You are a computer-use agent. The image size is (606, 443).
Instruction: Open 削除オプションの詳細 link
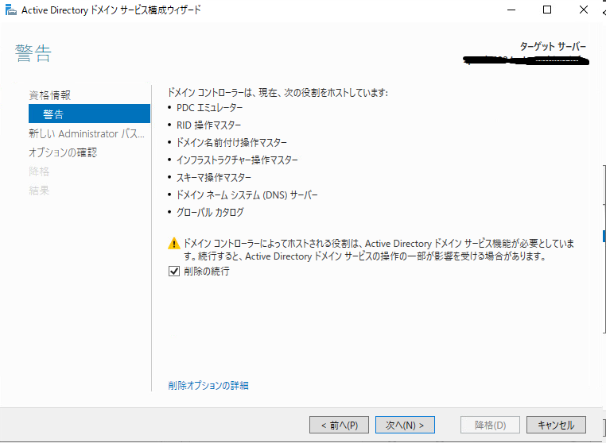click(x=208, y=386)
